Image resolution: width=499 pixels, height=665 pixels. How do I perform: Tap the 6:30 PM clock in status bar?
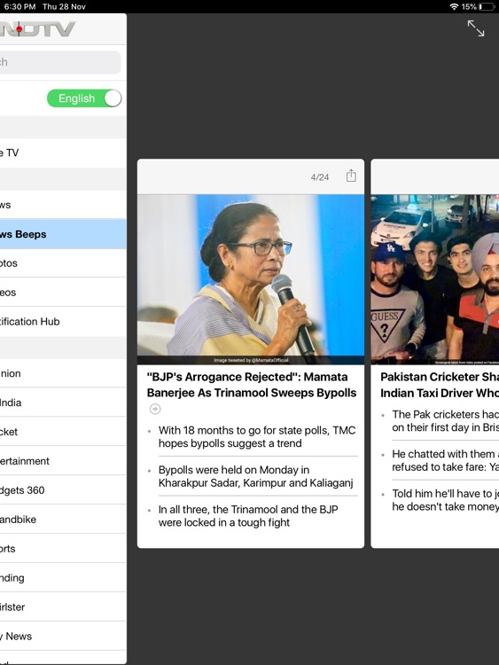(19, 7)
